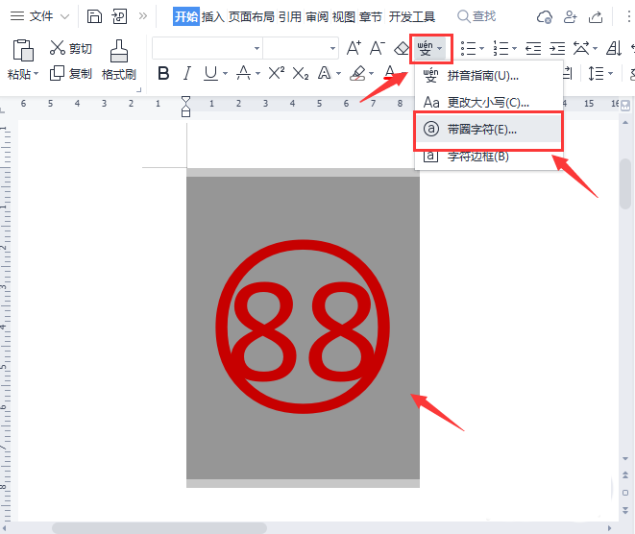
Task: Choose 更改大小写(C)... option
Action: 488,102
